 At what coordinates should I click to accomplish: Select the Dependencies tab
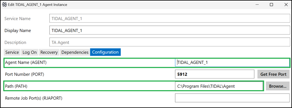click(75, 52)
